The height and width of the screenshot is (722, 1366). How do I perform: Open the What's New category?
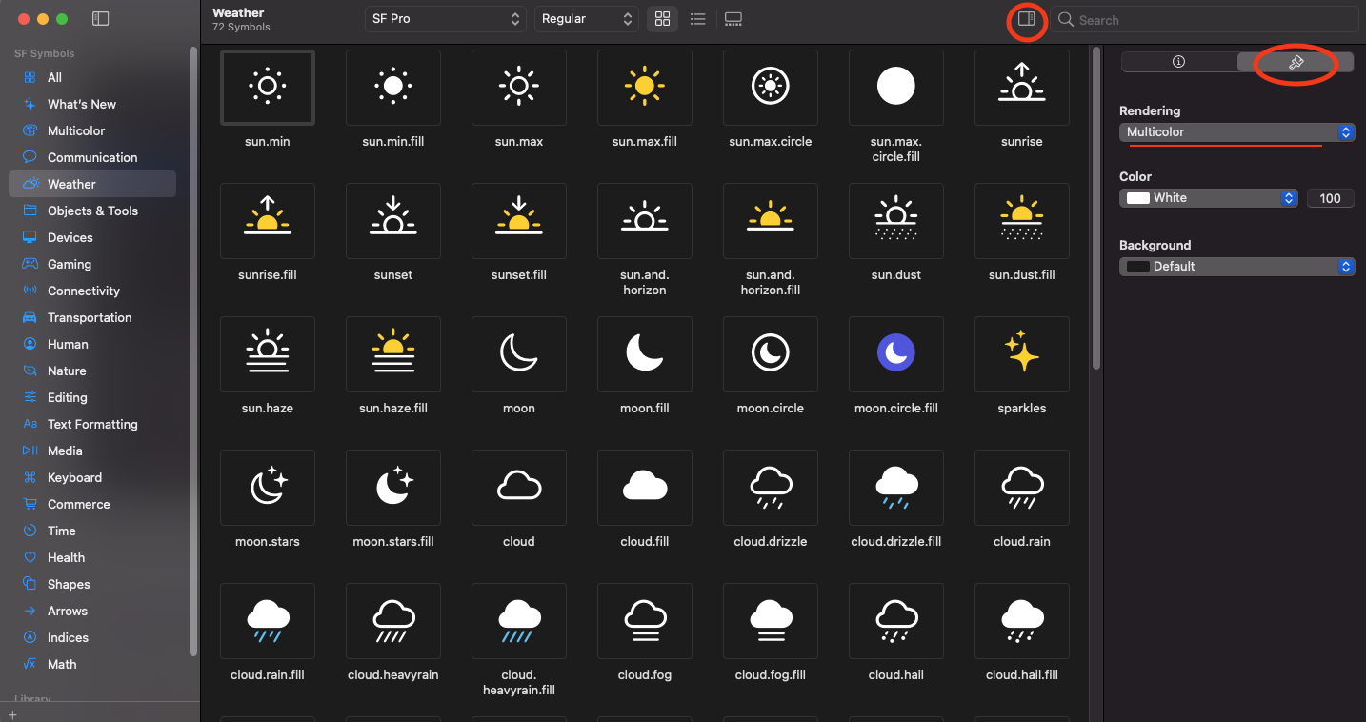pyautogui.click(x=92, y=104)
